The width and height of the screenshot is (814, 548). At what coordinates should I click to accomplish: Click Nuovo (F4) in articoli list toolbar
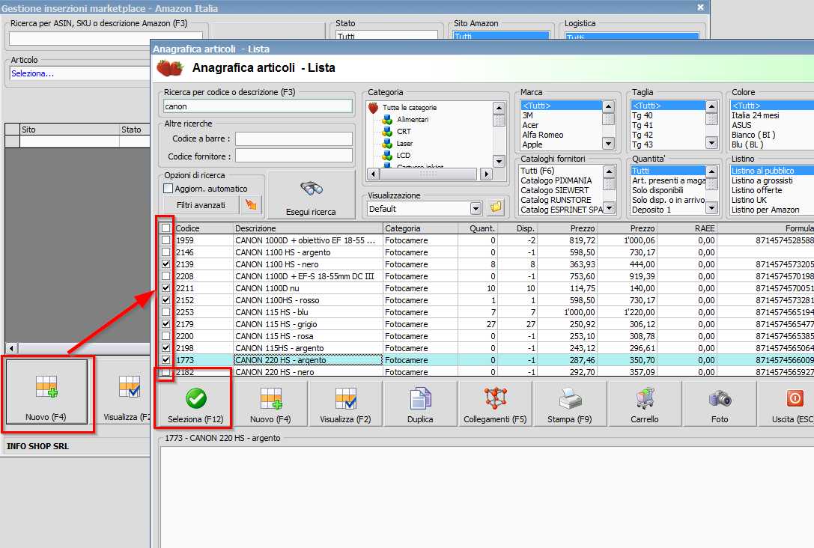point(270,404)
